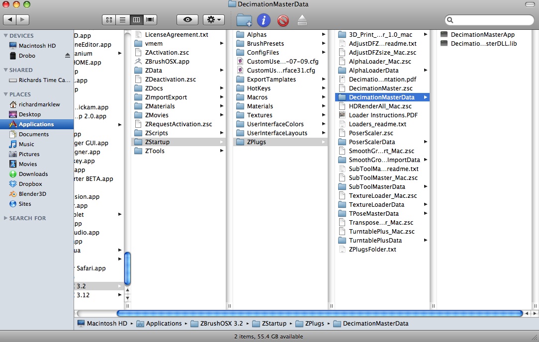Viewport: 539px width, 342px height.
Task: Switch to icon view
Action: pos(109,20)
